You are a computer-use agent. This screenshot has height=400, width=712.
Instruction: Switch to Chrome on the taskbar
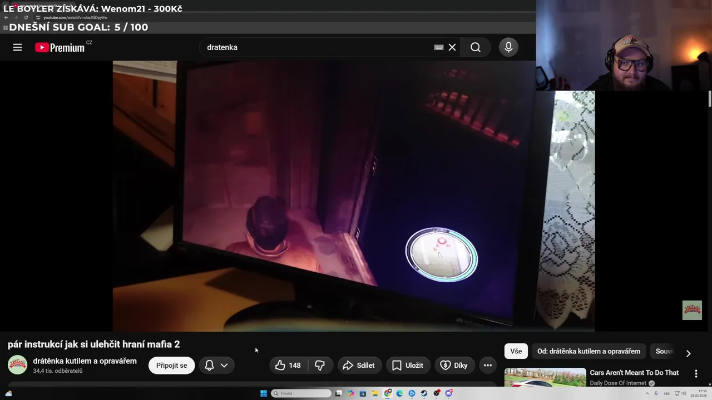pyautogui.click(x=388, y=393)
